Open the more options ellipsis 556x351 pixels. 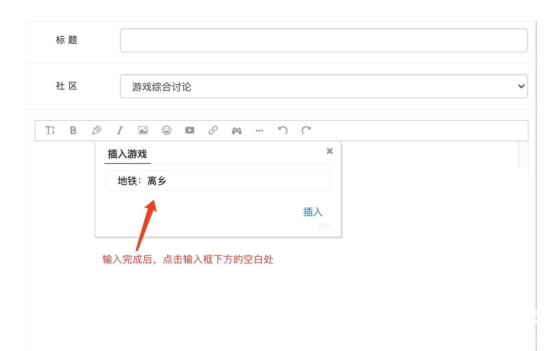click(259, 130)
